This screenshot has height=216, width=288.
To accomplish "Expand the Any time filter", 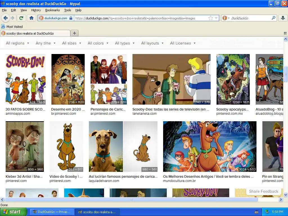I will pyautogui.click(x=46, y=43).
